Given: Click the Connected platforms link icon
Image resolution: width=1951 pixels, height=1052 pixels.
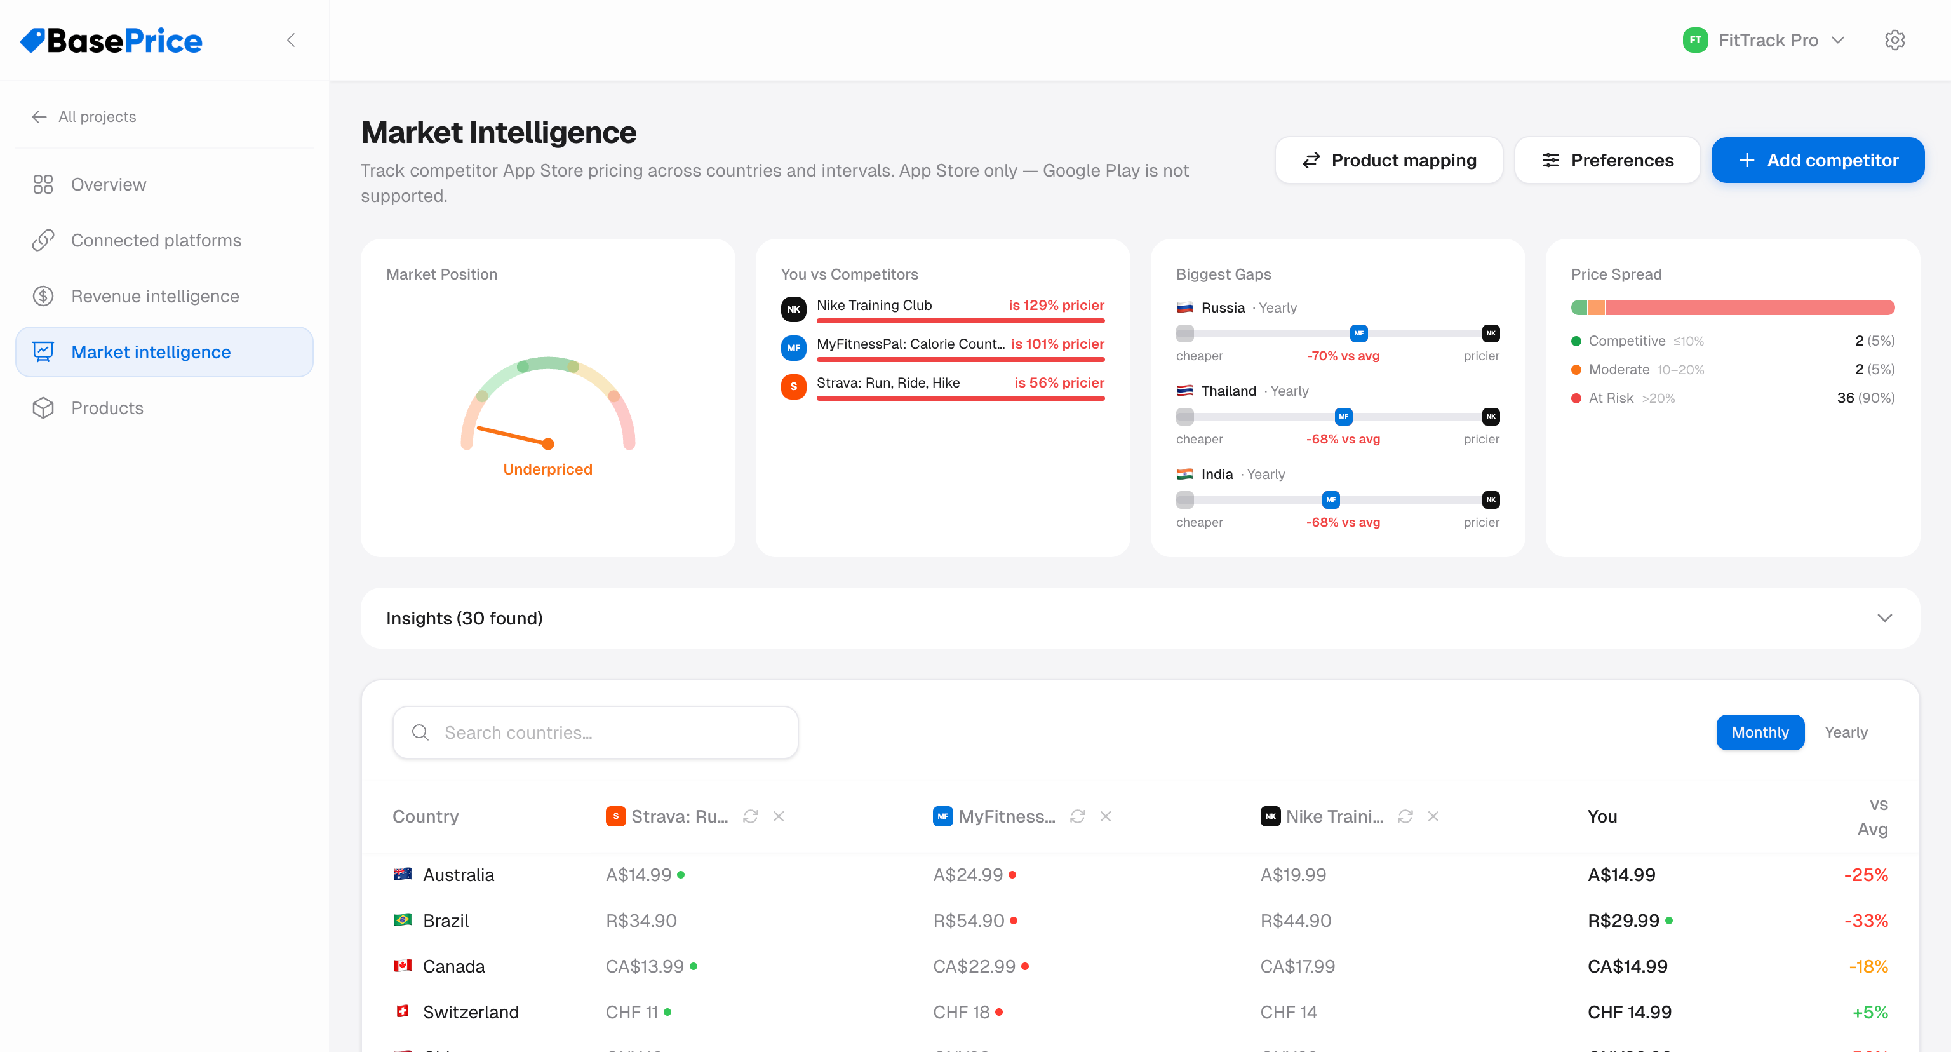Looking at the screenshot, I should point(43,240).
